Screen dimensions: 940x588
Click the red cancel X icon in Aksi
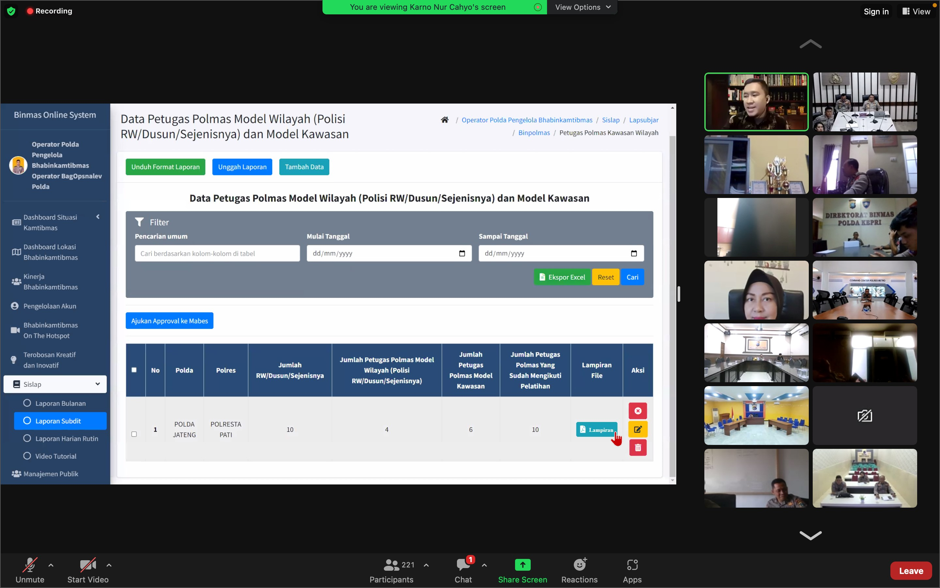[637, 411]
